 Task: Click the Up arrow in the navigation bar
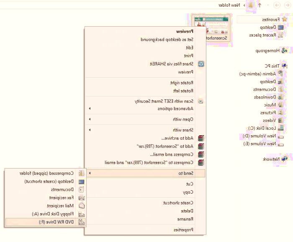[x=260, y=5]
